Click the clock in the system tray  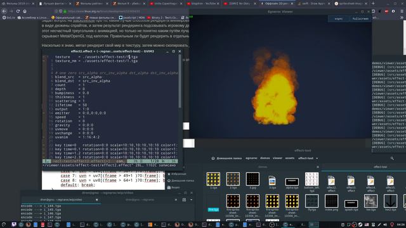[x=401, y=225]
